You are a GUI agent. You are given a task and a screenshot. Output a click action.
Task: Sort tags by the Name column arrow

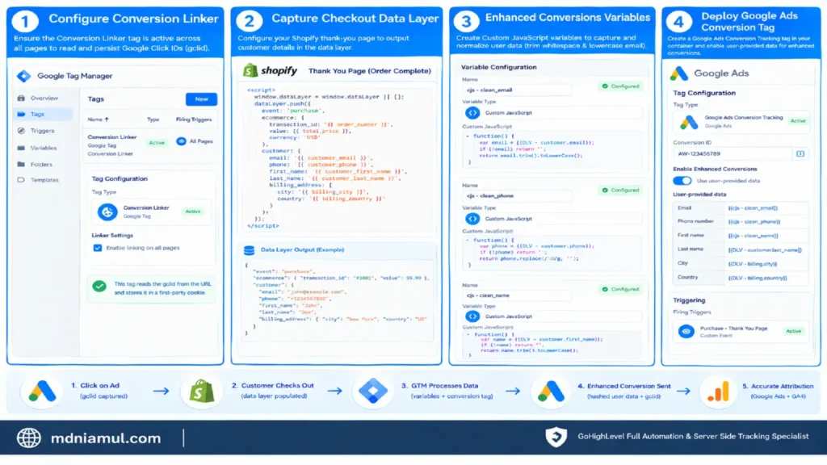pyautogui.click(x=107, y=119)
